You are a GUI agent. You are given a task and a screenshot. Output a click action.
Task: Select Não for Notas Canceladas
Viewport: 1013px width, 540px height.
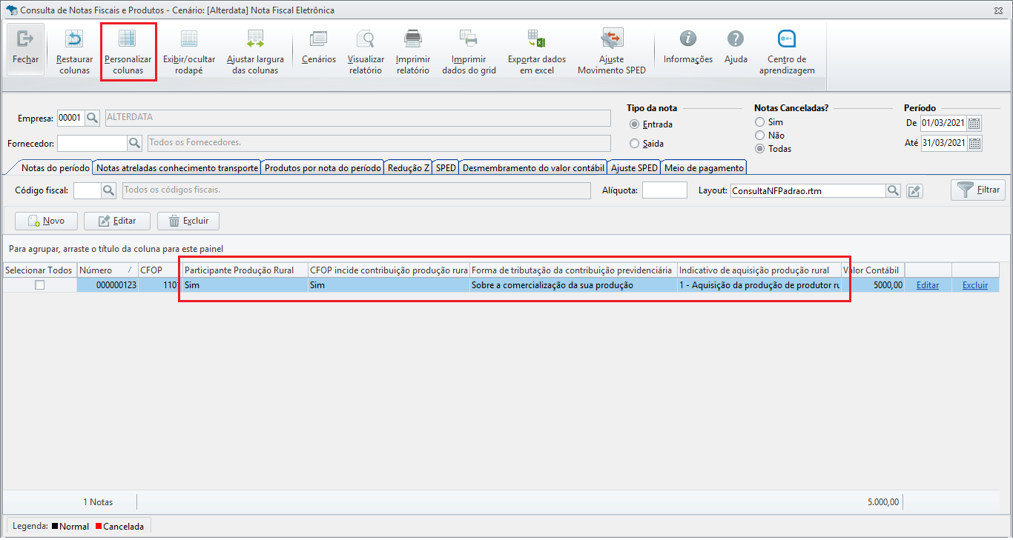[x=759, y=136]
